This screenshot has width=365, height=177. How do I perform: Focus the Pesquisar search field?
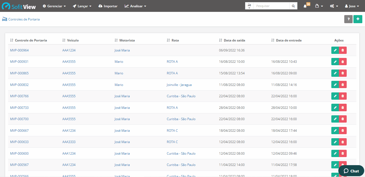point(271,6)
